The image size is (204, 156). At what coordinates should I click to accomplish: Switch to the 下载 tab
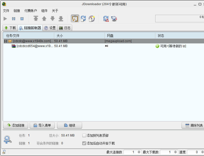point(10,28)
